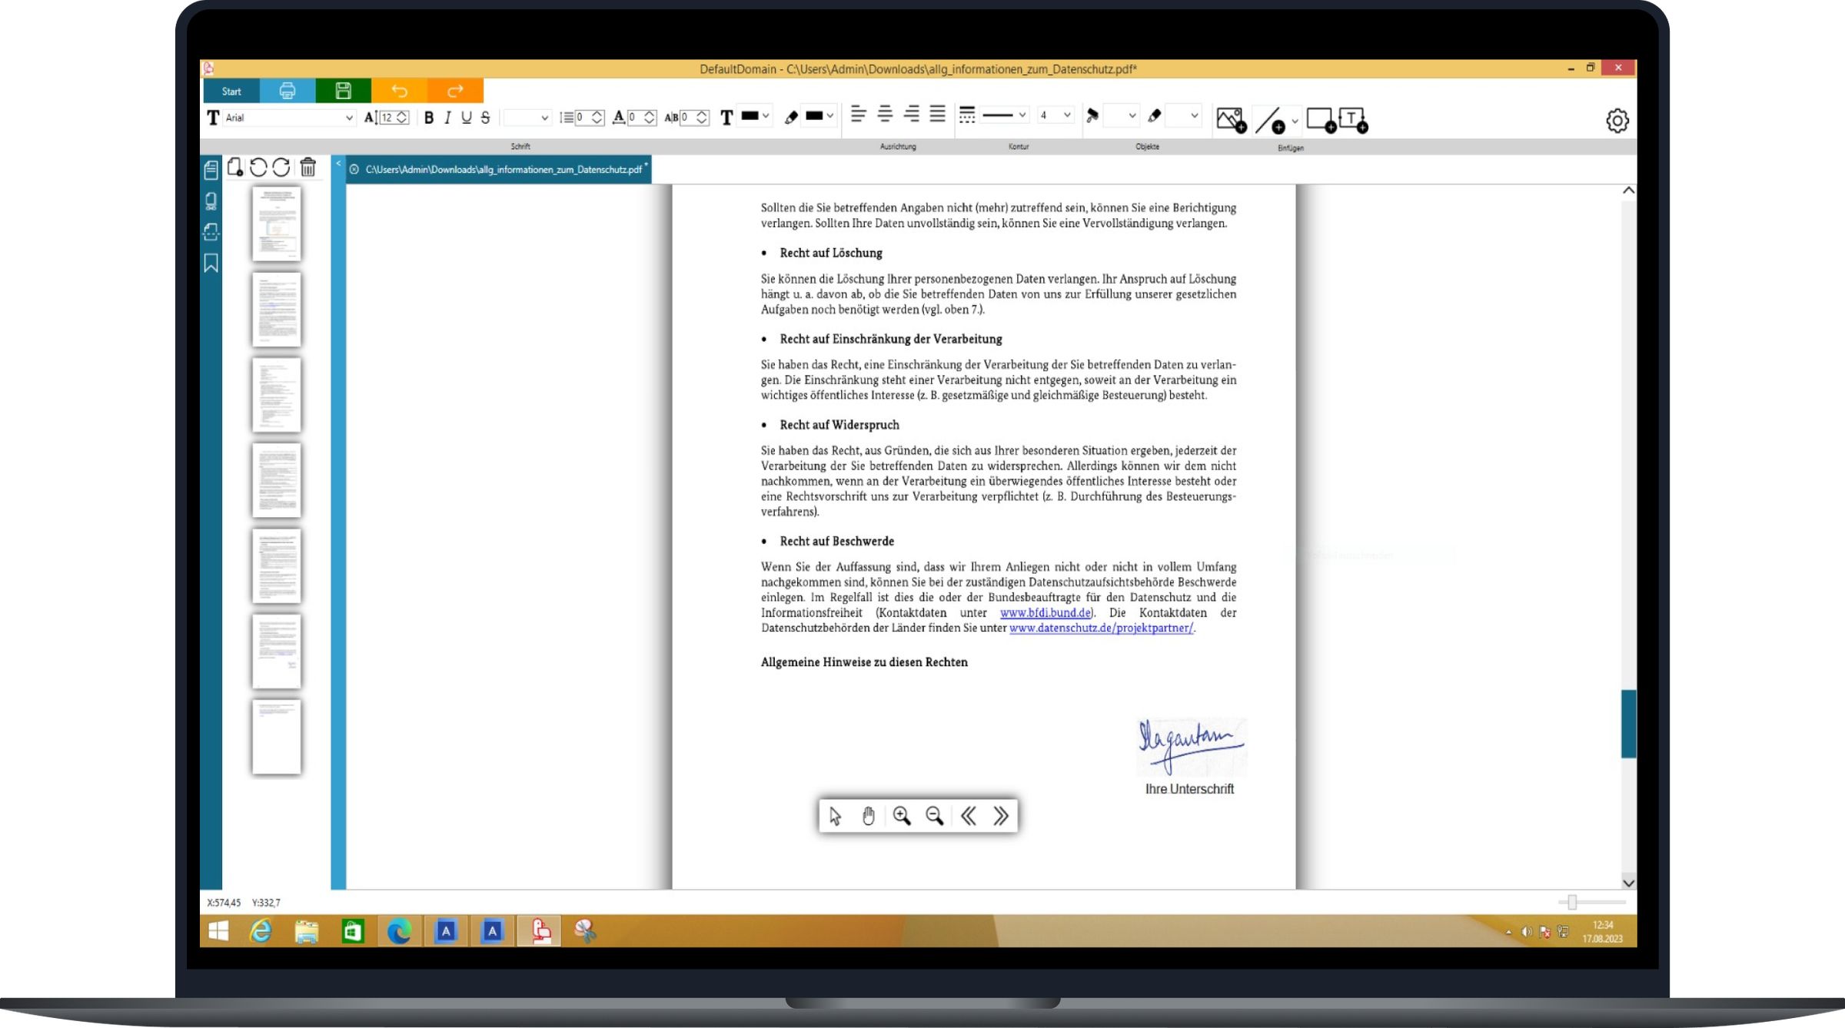Zoom in with the magnifier plus
1845x1028 pixels.
pos(902,815)
